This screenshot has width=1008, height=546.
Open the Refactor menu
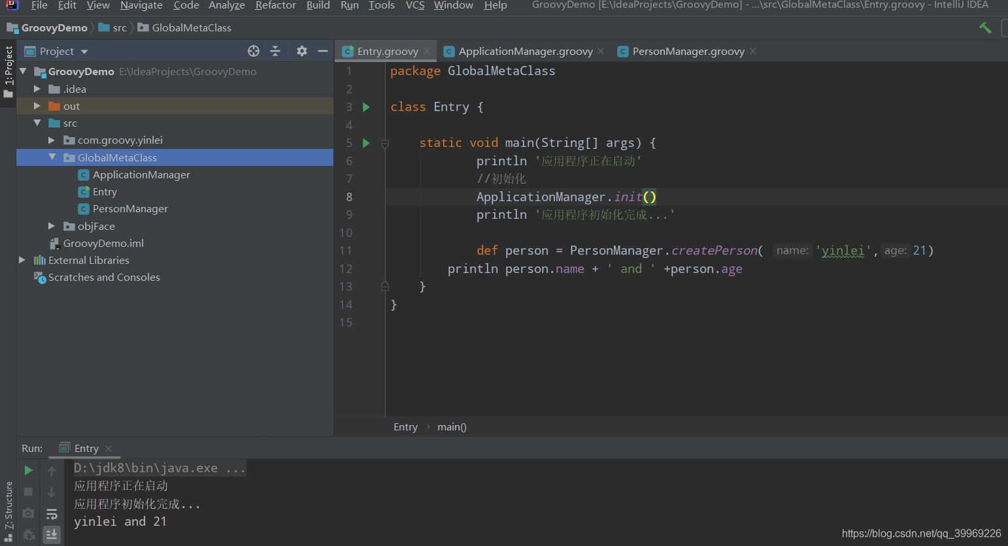click(275, 5)
